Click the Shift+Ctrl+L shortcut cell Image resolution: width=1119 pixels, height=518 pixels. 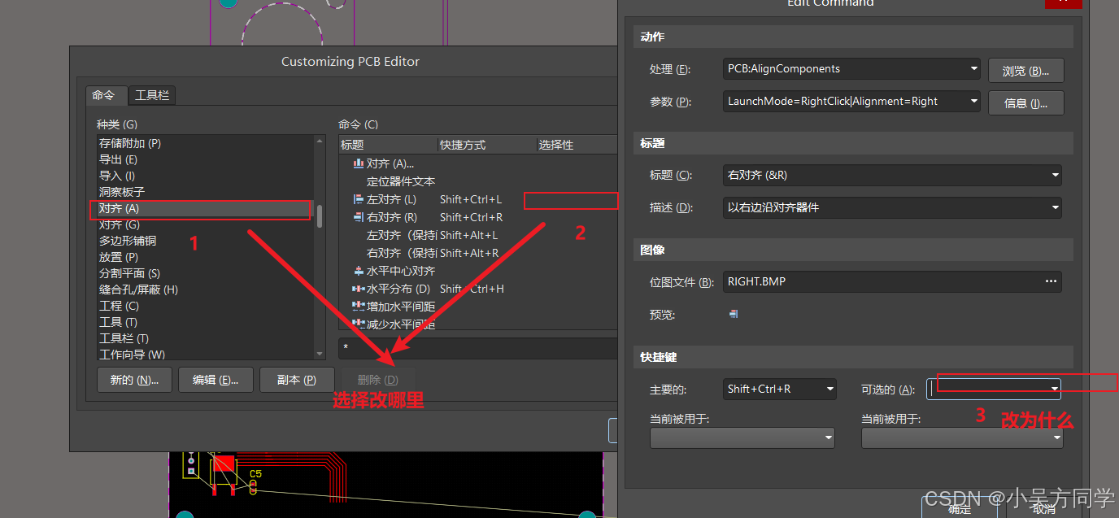click(x=471, y=199)
